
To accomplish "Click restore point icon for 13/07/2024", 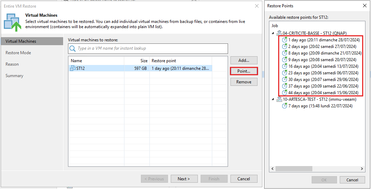I will coord(285,66).
